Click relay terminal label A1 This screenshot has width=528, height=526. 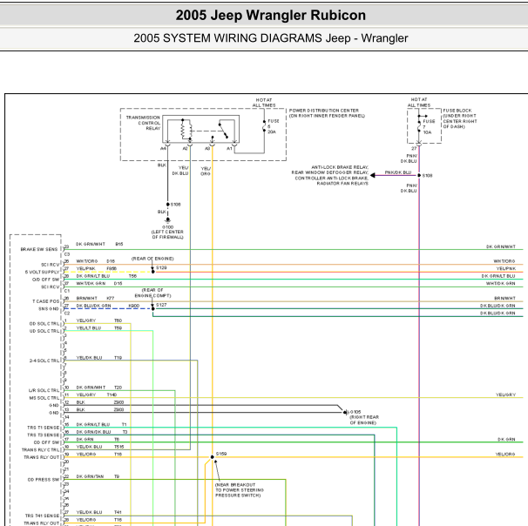(x=229, y=148)
